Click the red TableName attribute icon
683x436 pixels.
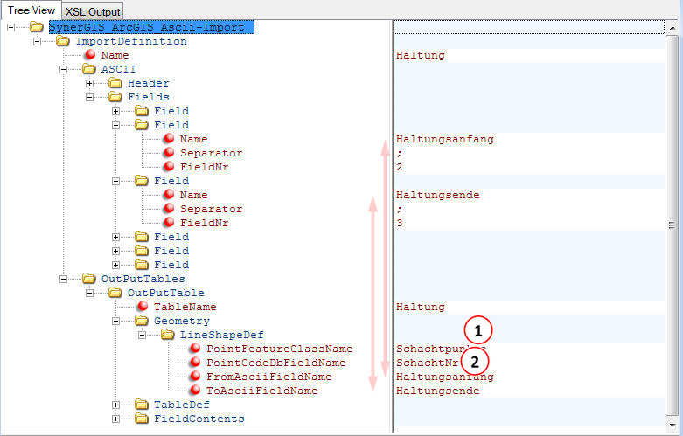pos(143,307)
